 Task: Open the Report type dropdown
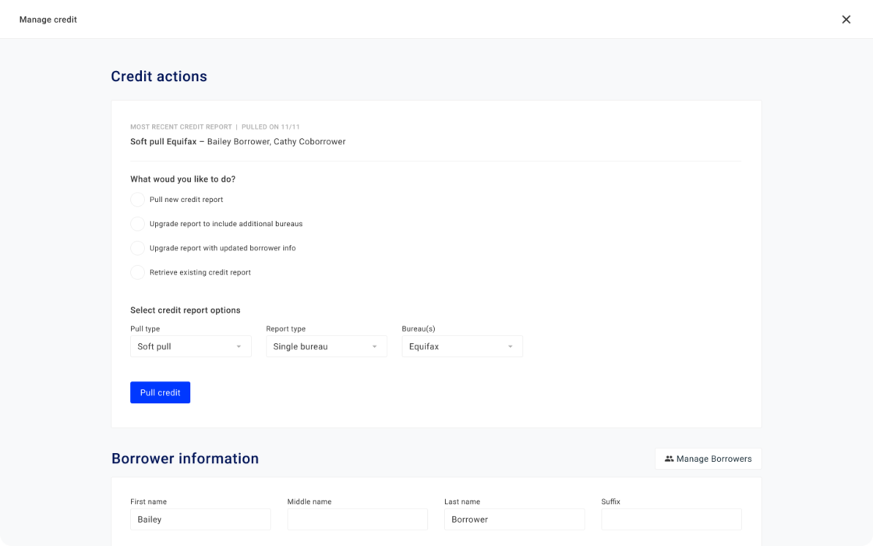(326, 346)
